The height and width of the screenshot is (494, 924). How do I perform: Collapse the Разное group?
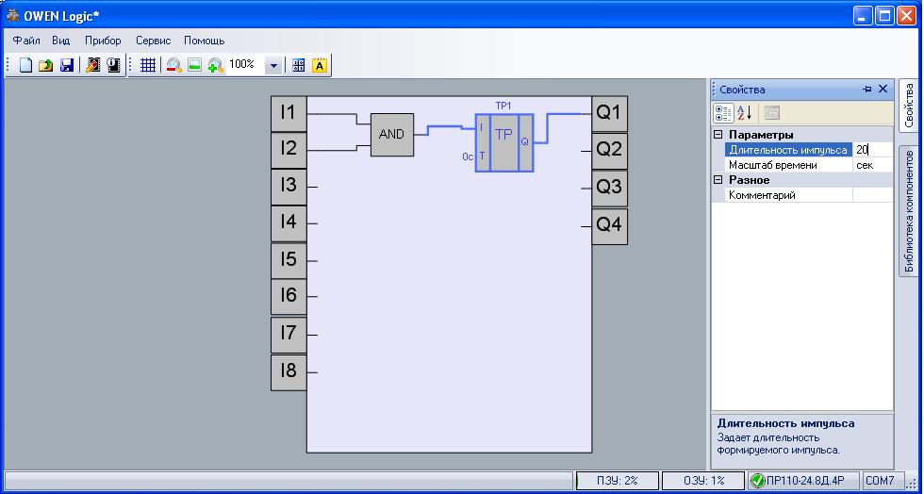click(718, 180)
